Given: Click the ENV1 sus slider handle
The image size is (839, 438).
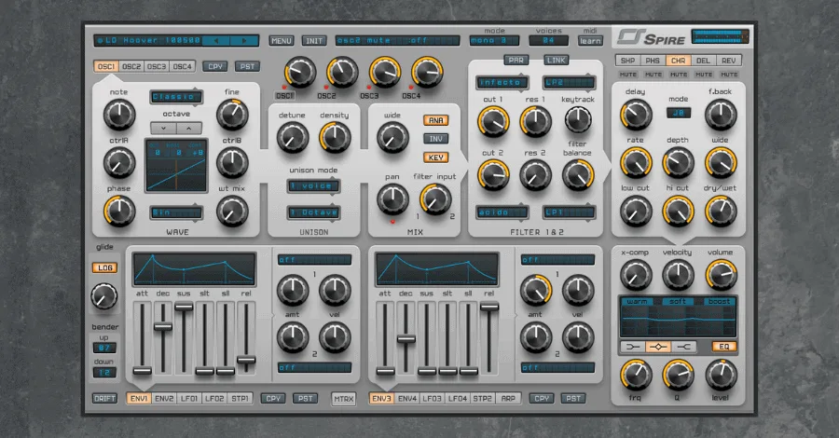Looking at the screenshot, I should (184, 307).
